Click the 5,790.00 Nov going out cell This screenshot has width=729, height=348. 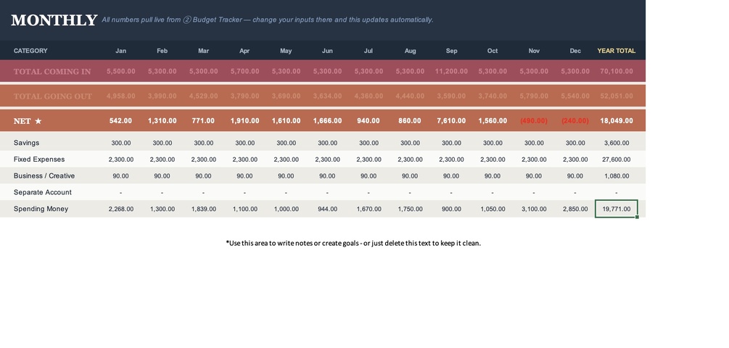tap(534, 96)
